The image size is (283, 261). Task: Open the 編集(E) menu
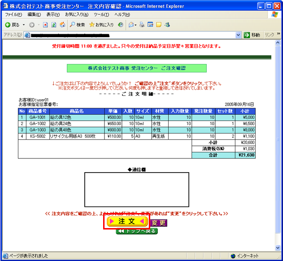pos(34,15)
